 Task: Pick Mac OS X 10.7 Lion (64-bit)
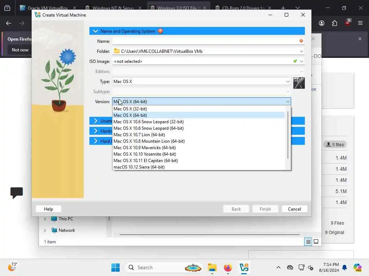[x=199, y=135]
